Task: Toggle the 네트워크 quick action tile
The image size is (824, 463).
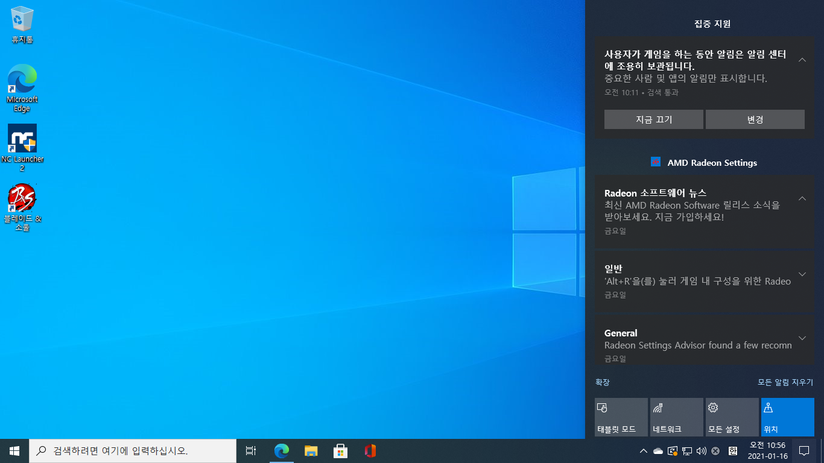Action: tap(676, 417)
